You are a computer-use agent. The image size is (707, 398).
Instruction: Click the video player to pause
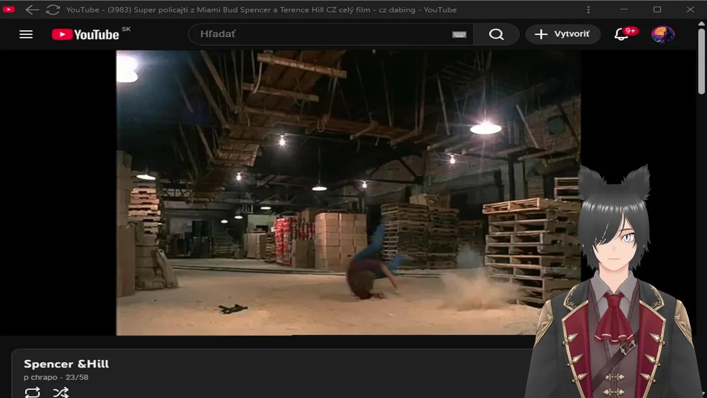pyautogui.click(x=348, y=193)
